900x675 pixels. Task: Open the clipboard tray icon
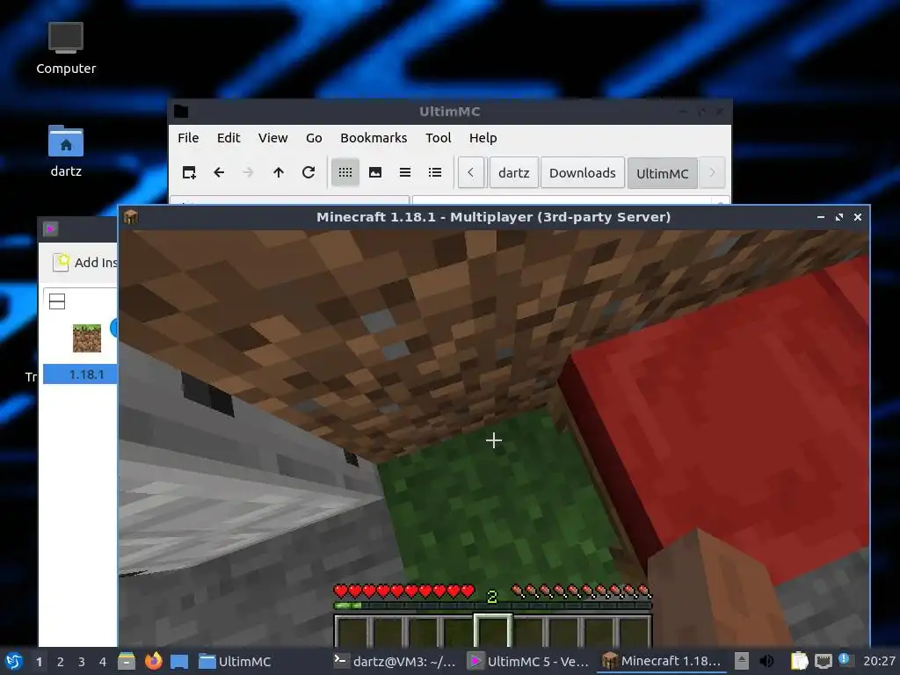point(799,661)
